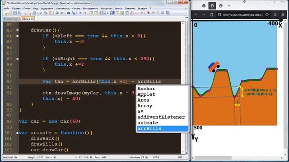Click the browser horizontal scrollbar thumb
The image size is (289, 162).
coord(213,158)
